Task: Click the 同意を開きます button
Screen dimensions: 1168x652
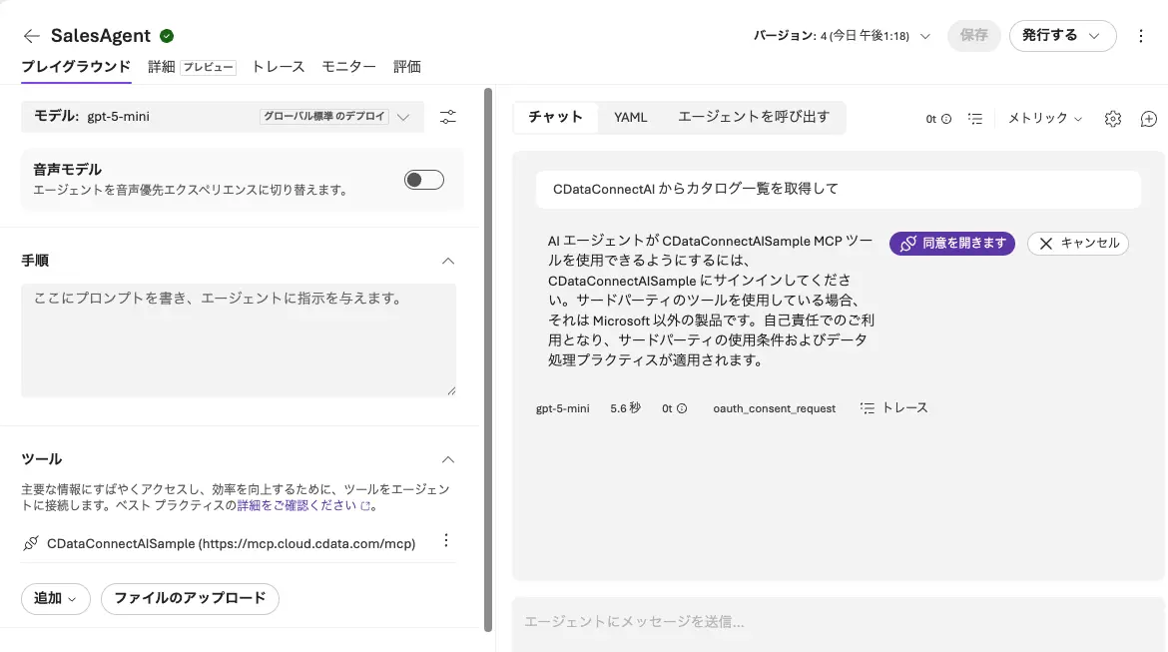Action: (x=952, y=244)
